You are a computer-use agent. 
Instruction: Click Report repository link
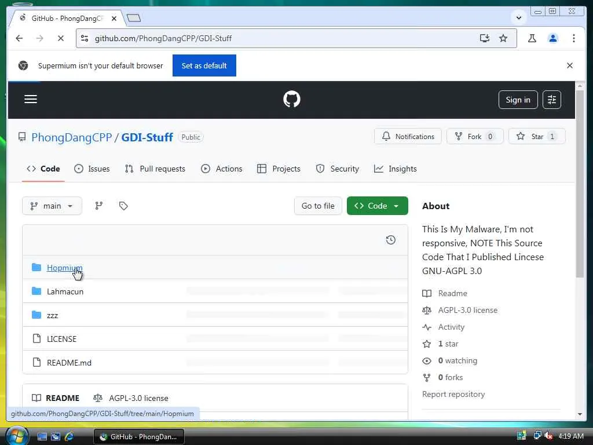pyautogui.click(x=453, y=394)
